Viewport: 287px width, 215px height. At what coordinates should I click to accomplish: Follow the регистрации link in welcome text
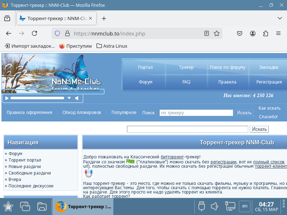tap(223, 162)
